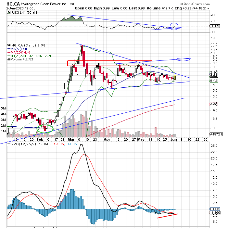Click the Volume 419.7K value in the header
The image size is (229, 228).
pyautogui.click(x=159, y=8)
